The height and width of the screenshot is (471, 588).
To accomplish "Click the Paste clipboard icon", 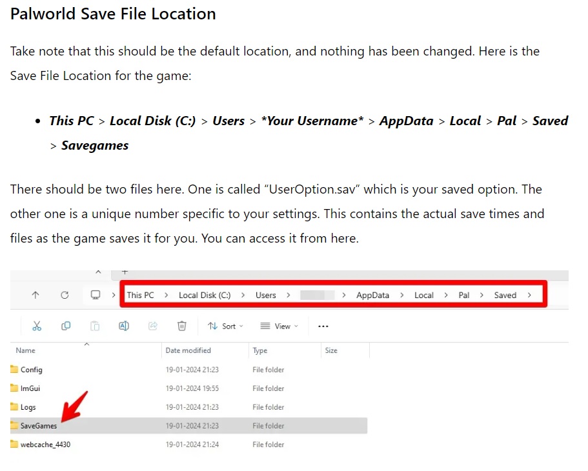I will (95, 326).
